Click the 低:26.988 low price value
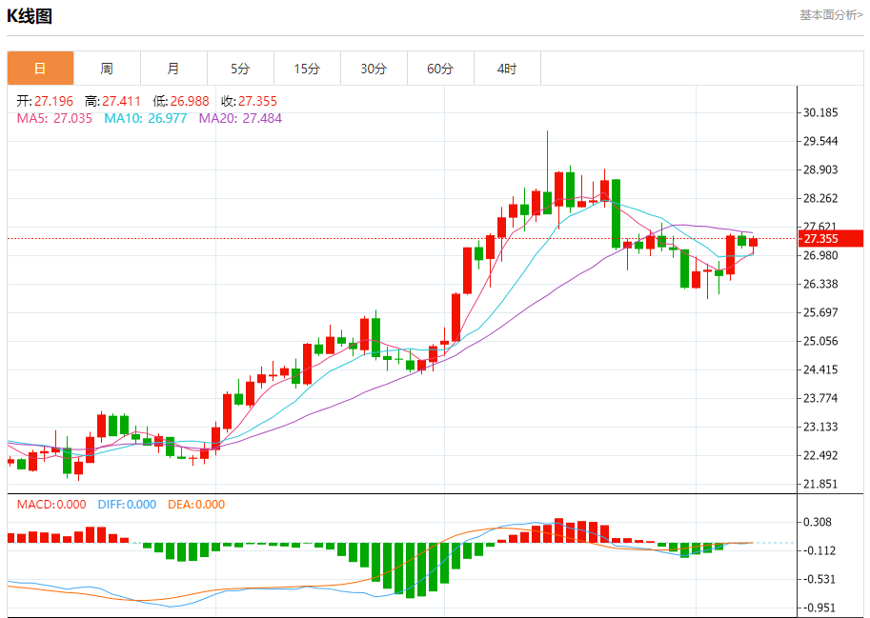The height and width of the screenshot is (618, 870). click(x=181, y=101)
